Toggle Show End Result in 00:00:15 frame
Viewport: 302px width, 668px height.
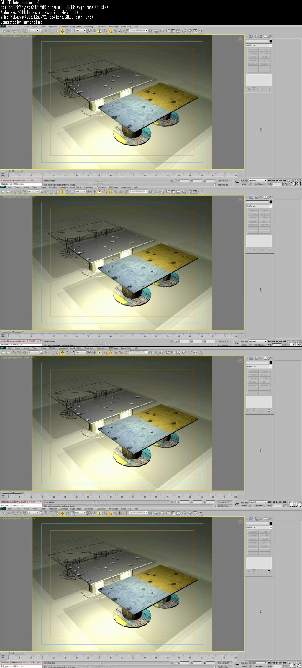[x=254, y=89]
